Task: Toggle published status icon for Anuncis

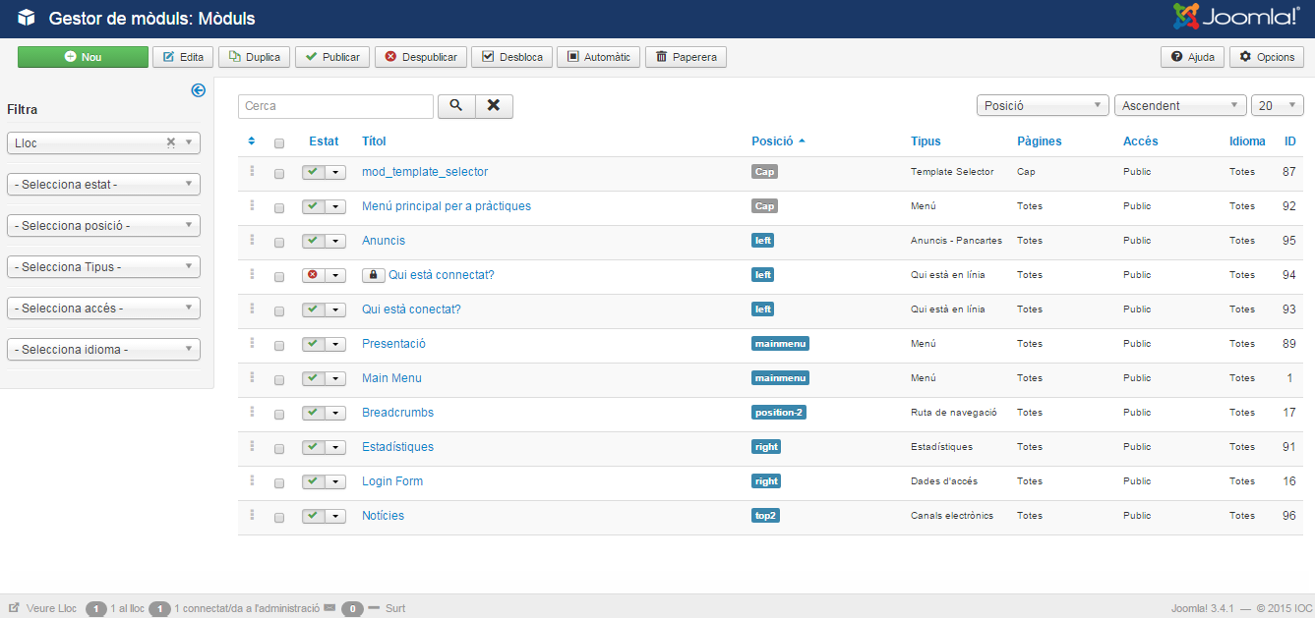Action: (x=313, y=241)
